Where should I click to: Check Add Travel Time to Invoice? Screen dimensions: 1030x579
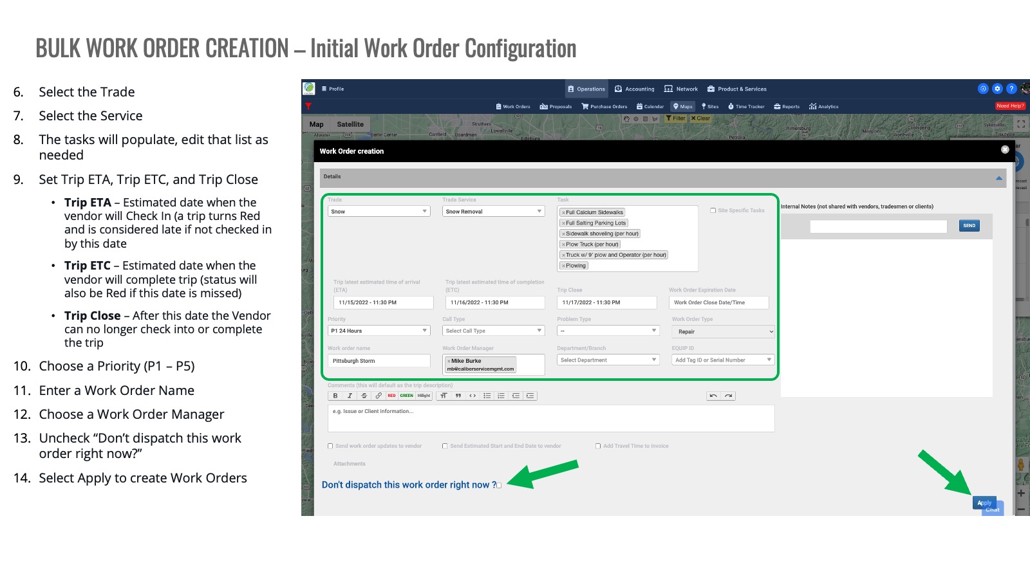[x=598, y=446]
